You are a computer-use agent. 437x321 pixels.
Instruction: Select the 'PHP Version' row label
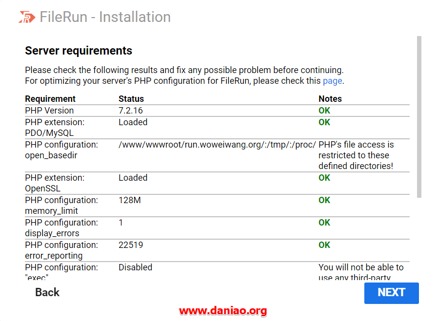tap(49, 111)
